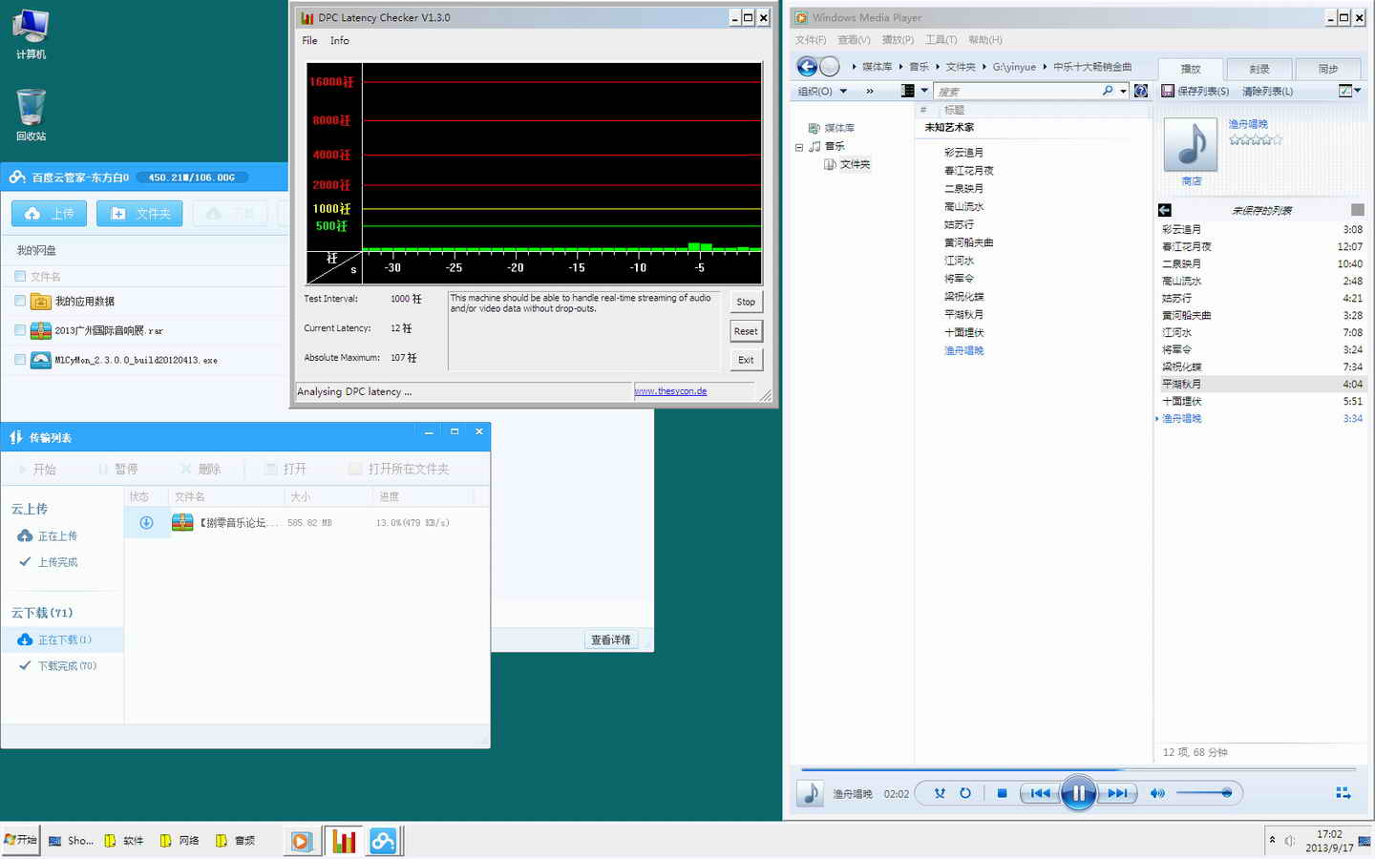
Task: Expand the » overflow toolbar chevron
Action: point(870,92)
